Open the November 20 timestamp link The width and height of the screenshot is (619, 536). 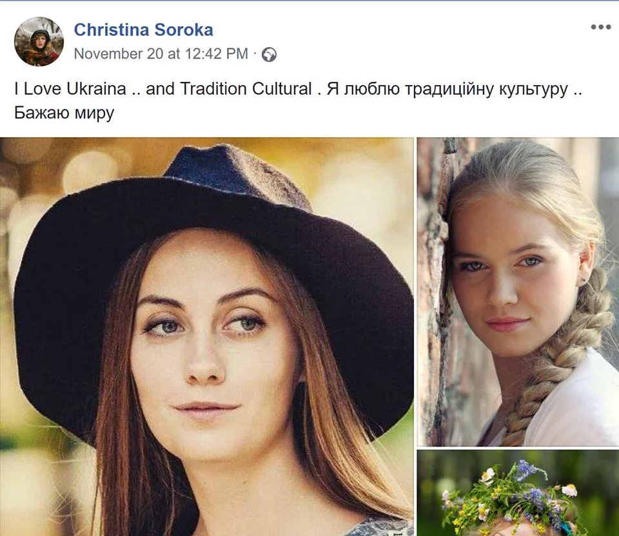161,54
